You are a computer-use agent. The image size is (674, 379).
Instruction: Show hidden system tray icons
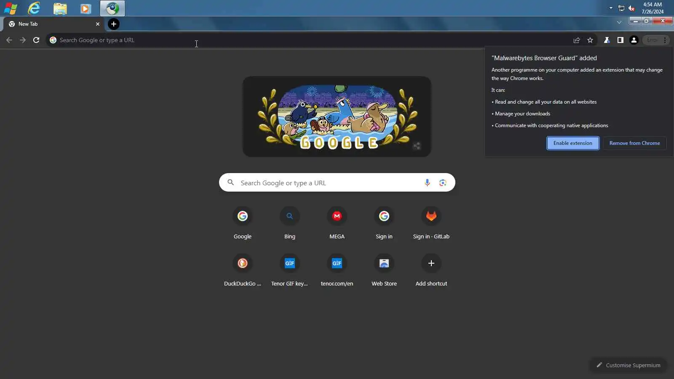[x=611, y=8]
